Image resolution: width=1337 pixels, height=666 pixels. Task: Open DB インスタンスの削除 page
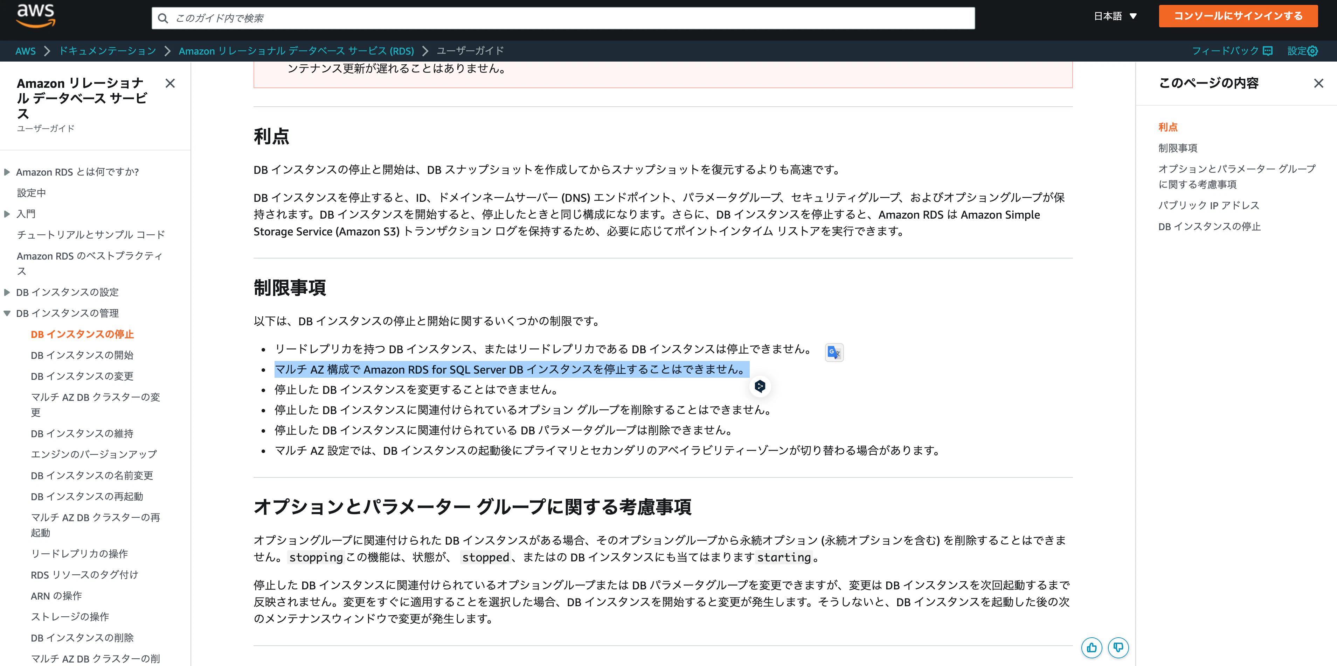tap(82, 638)
